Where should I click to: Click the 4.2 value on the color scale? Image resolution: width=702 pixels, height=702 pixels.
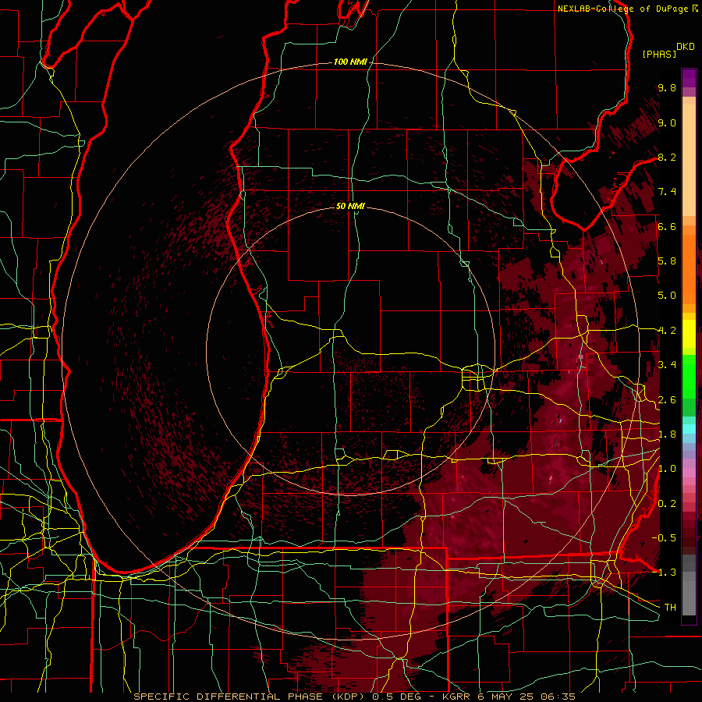click(667, 331)
